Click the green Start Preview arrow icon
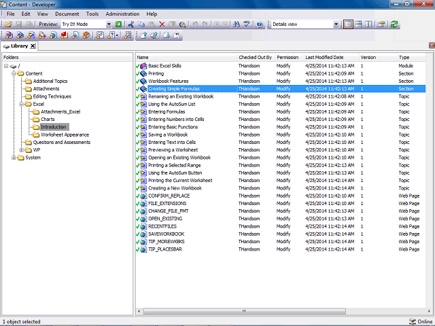The image size is (435, 326). 118,24
